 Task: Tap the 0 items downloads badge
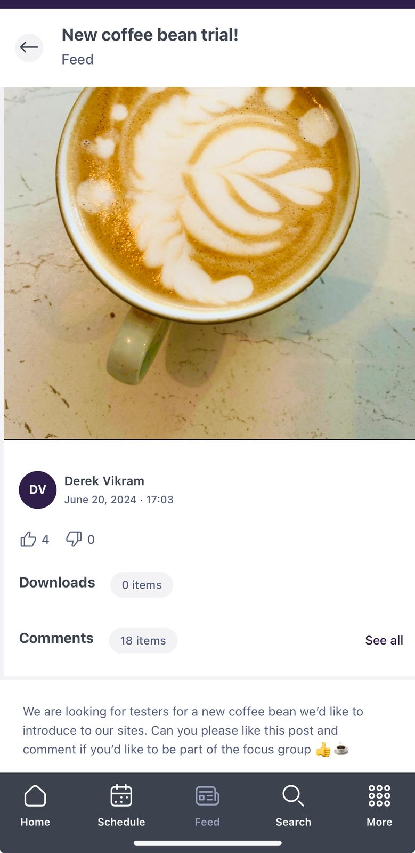coord(142,585)
